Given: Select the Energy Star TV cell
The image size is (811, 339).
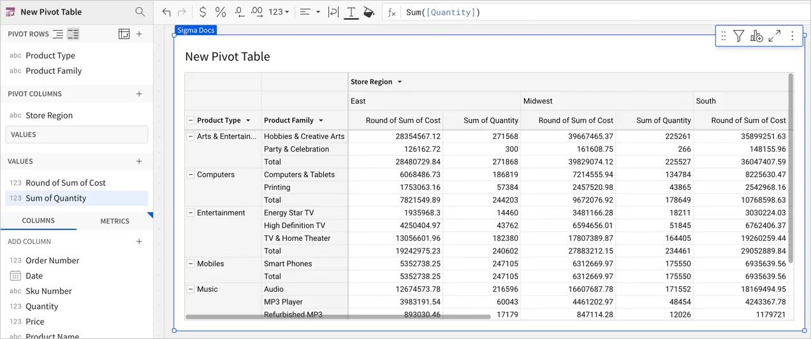Looking at the screenshot, I should (304, 213).
